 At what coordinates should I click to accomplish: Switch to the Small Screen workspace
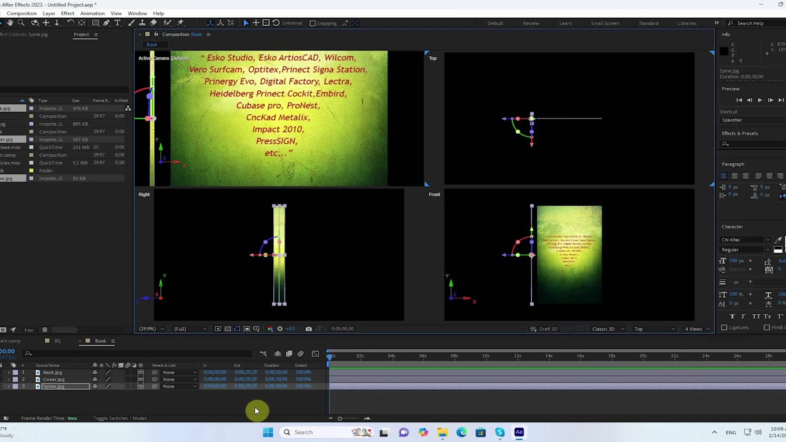605,23
